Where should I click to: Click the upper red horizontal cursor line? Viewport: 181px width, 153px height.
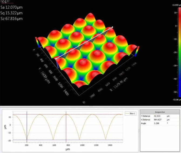point(68,114)
